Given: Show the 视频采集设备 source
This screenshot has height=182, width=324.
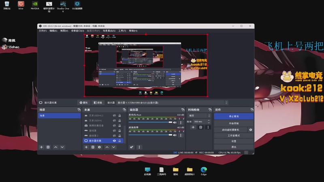Looking at the screenshot, I should 114,125.
